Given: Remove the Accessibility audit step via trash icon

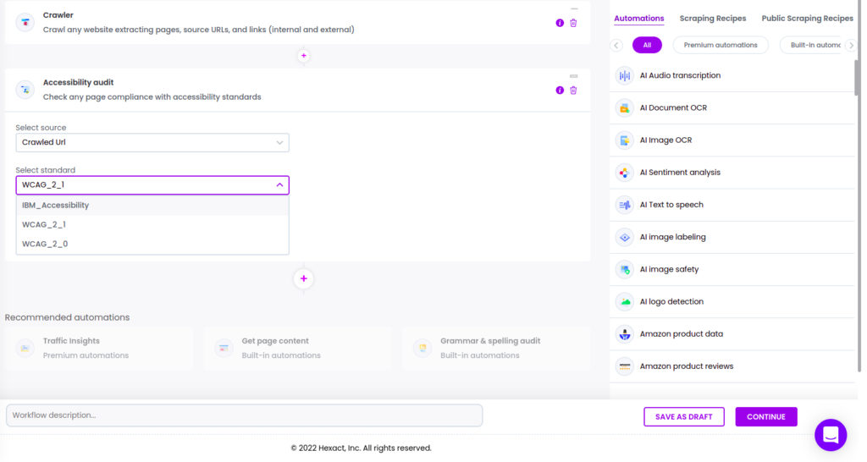Looking at the screenshot, I should coord(573,90).
